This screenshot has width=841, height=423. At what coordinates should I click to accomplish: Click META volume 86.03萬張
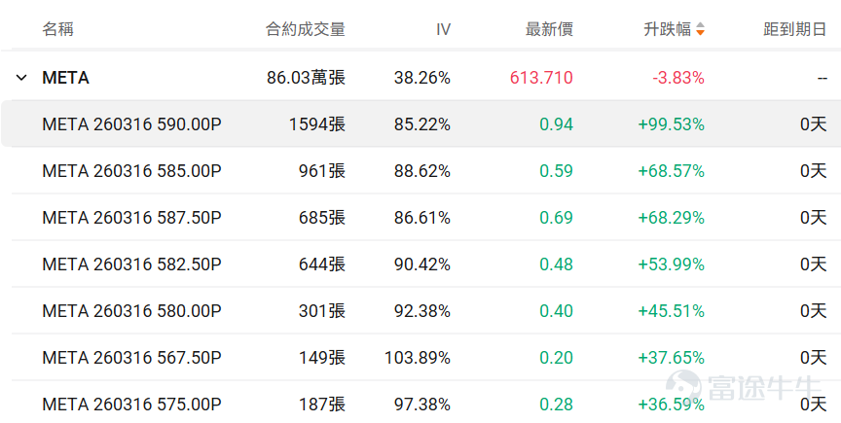[306, 78]
